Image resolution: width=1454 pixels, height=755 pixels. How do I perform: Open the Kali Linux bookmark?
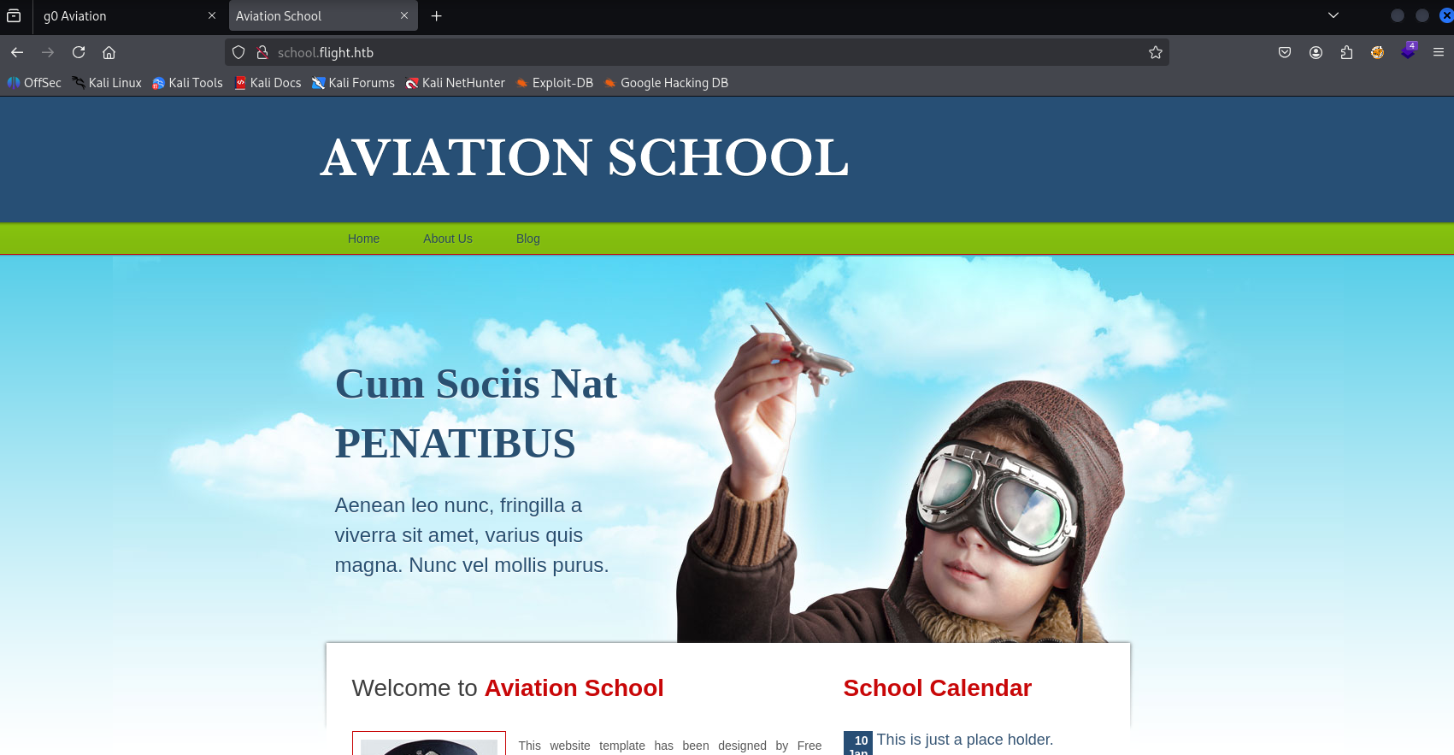(107, 83)
